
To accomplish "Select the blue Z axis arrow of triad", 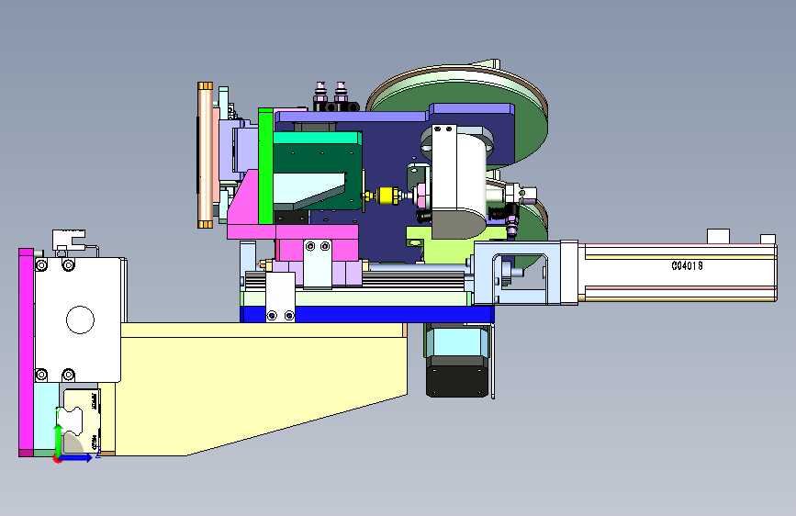I will click(x=77, y=457).
